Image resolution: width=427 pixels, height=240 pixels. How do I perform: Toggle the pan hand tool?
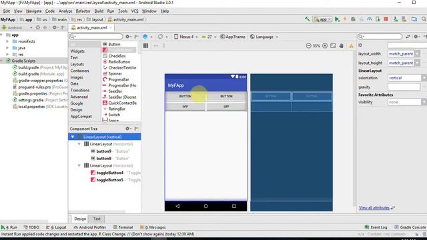coord(342,46)
